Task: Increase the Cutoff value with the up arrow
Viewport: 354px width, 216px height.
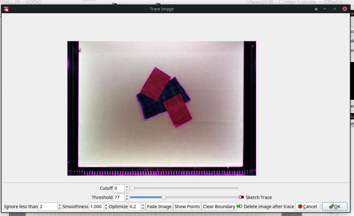Action: pyautogui.click(x=127, y=186)
